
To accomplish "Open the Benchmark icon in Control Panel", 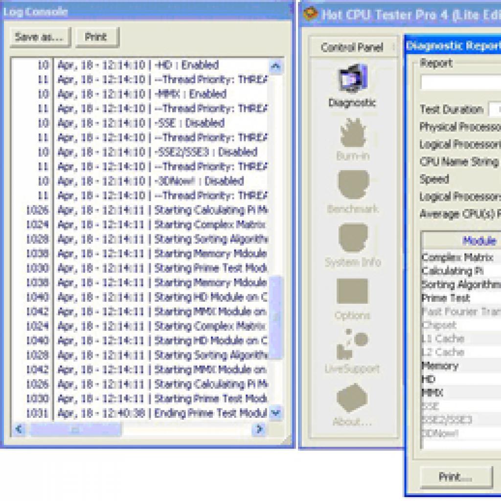I will click(353, 184).
